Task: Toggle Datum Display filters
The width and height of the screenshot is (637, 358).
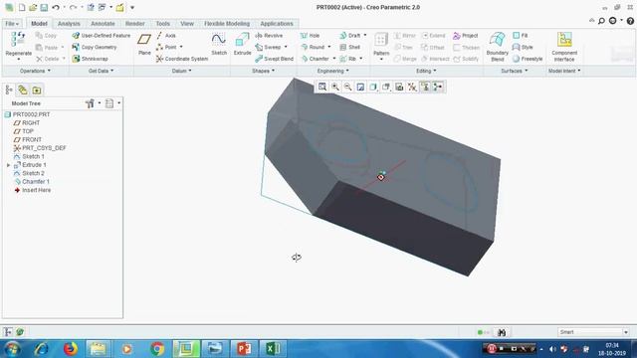Action: pos(412,87)
